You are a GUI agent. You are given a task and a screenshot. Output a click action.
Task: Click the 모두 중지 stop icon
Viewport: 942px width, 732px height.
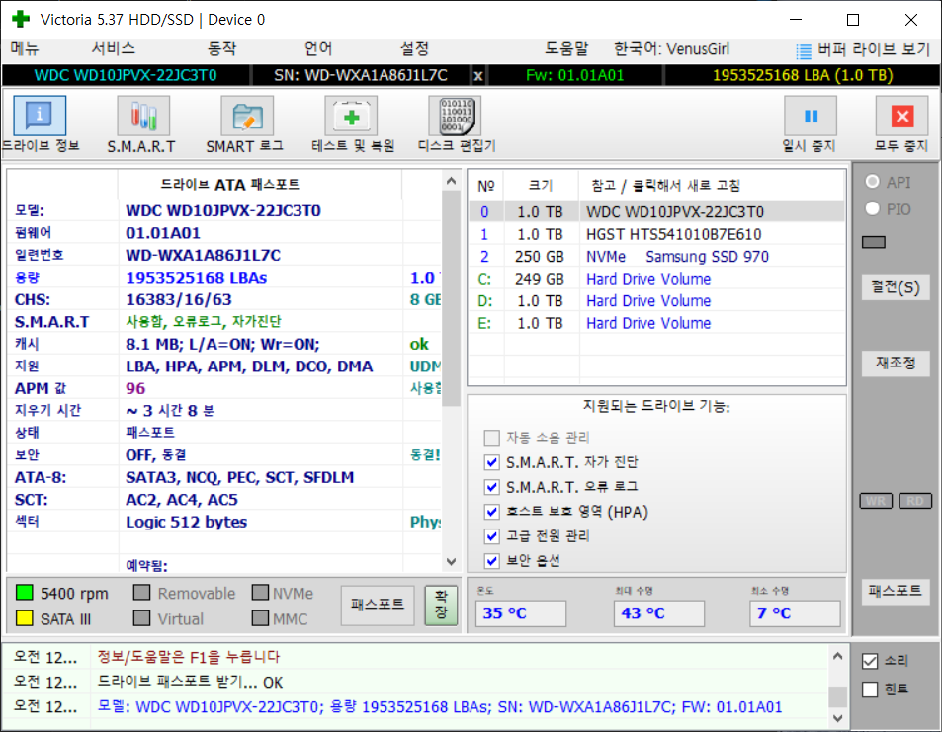tap(902, 116)
